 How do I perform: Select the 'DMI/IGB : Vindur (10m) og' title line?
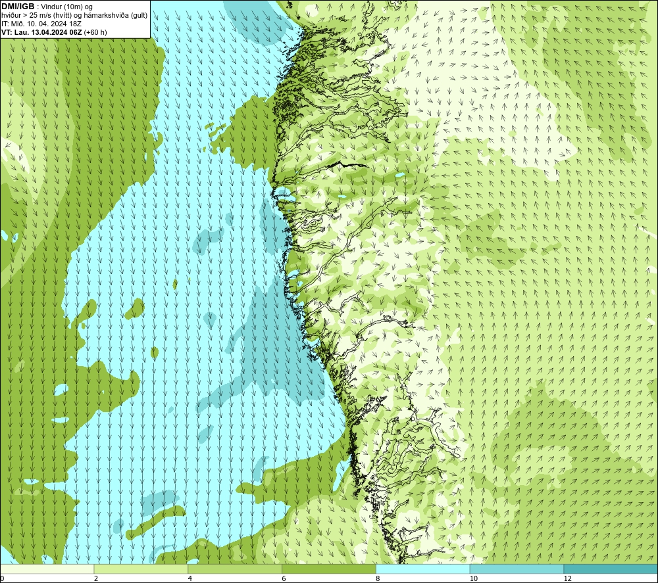[47, 7]
